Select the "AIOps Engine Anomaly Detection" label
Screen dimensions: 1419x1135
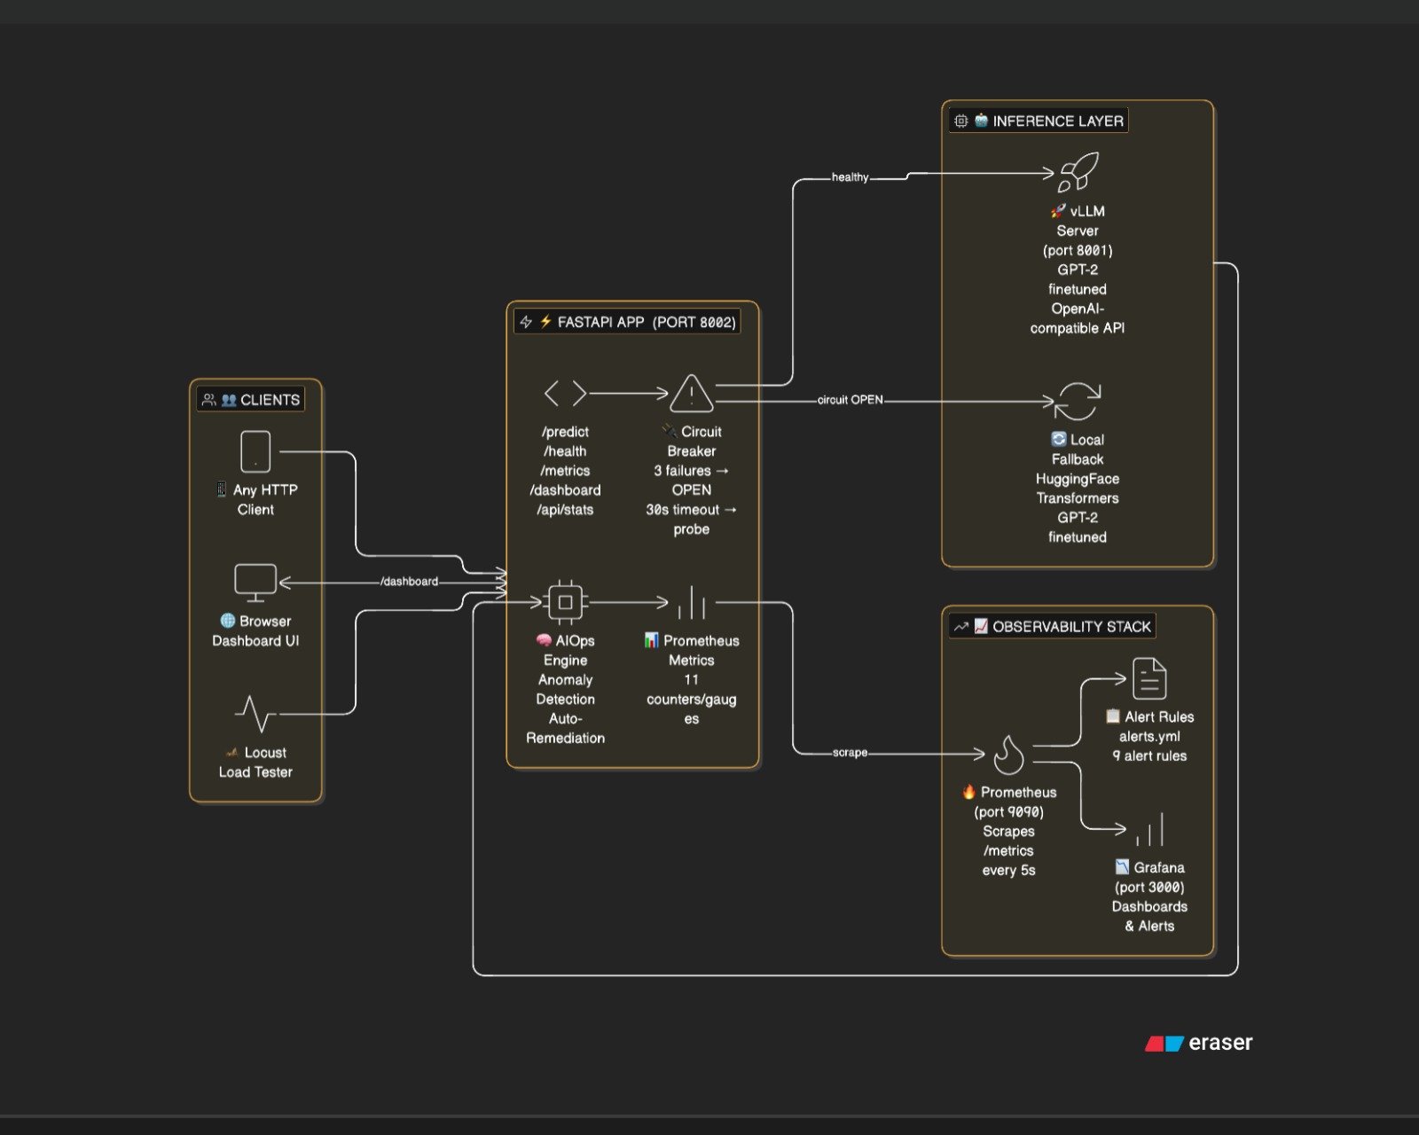pyautogui.click(x=565, y=689)
